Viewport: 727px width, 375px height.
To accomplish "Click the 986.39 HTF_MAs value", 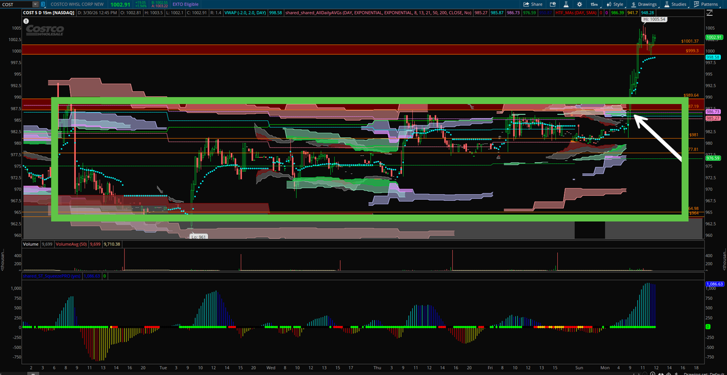I will click(619, 13).
